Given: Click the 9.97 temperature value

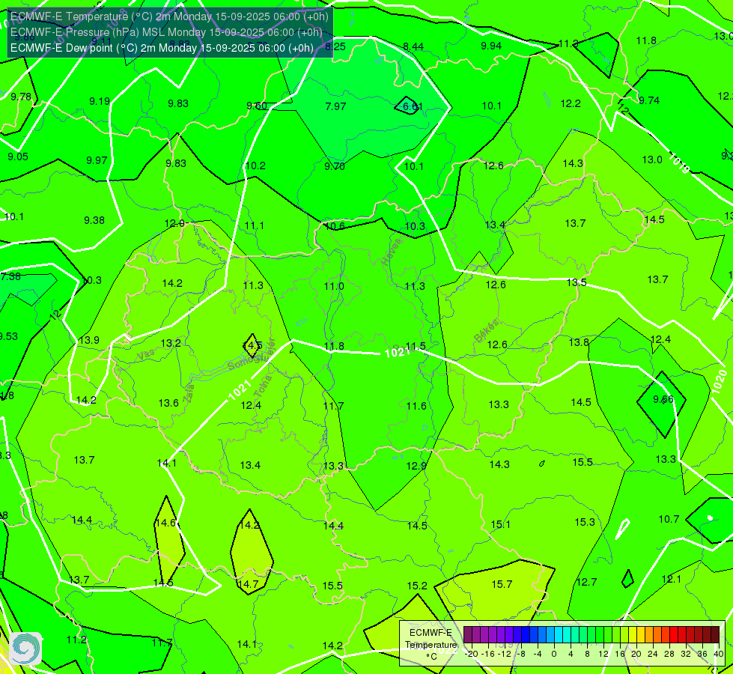Looking at the screenshot, I should 97,160.
